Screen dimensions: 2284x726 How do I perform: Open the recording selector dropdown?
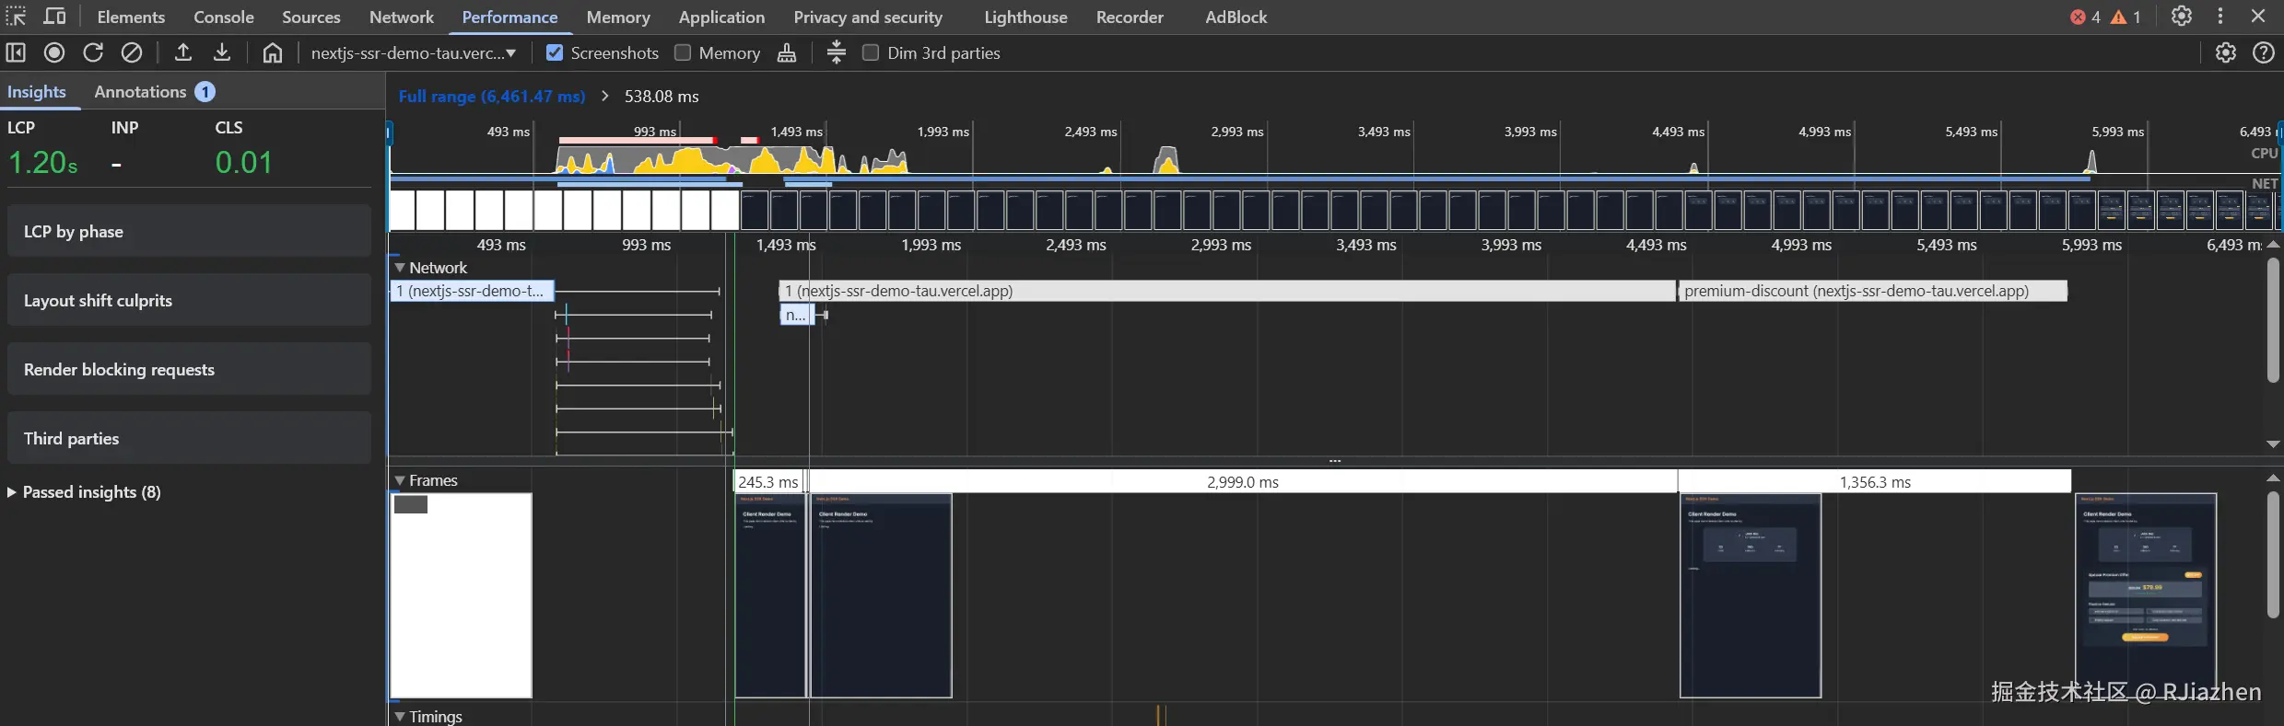click(x=413, y=53)
